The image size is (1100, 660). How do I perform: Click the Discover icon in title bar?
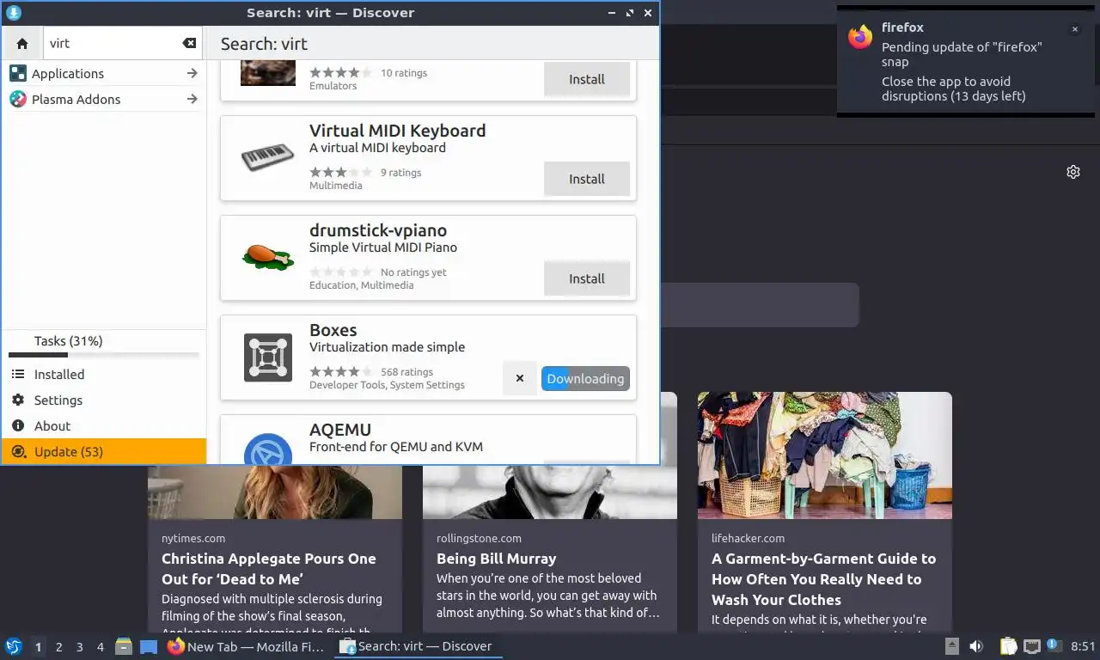[14, 13]
